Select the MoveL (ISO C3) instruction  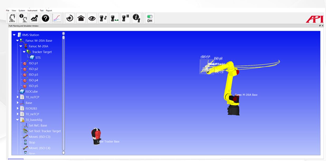[40, 137]
